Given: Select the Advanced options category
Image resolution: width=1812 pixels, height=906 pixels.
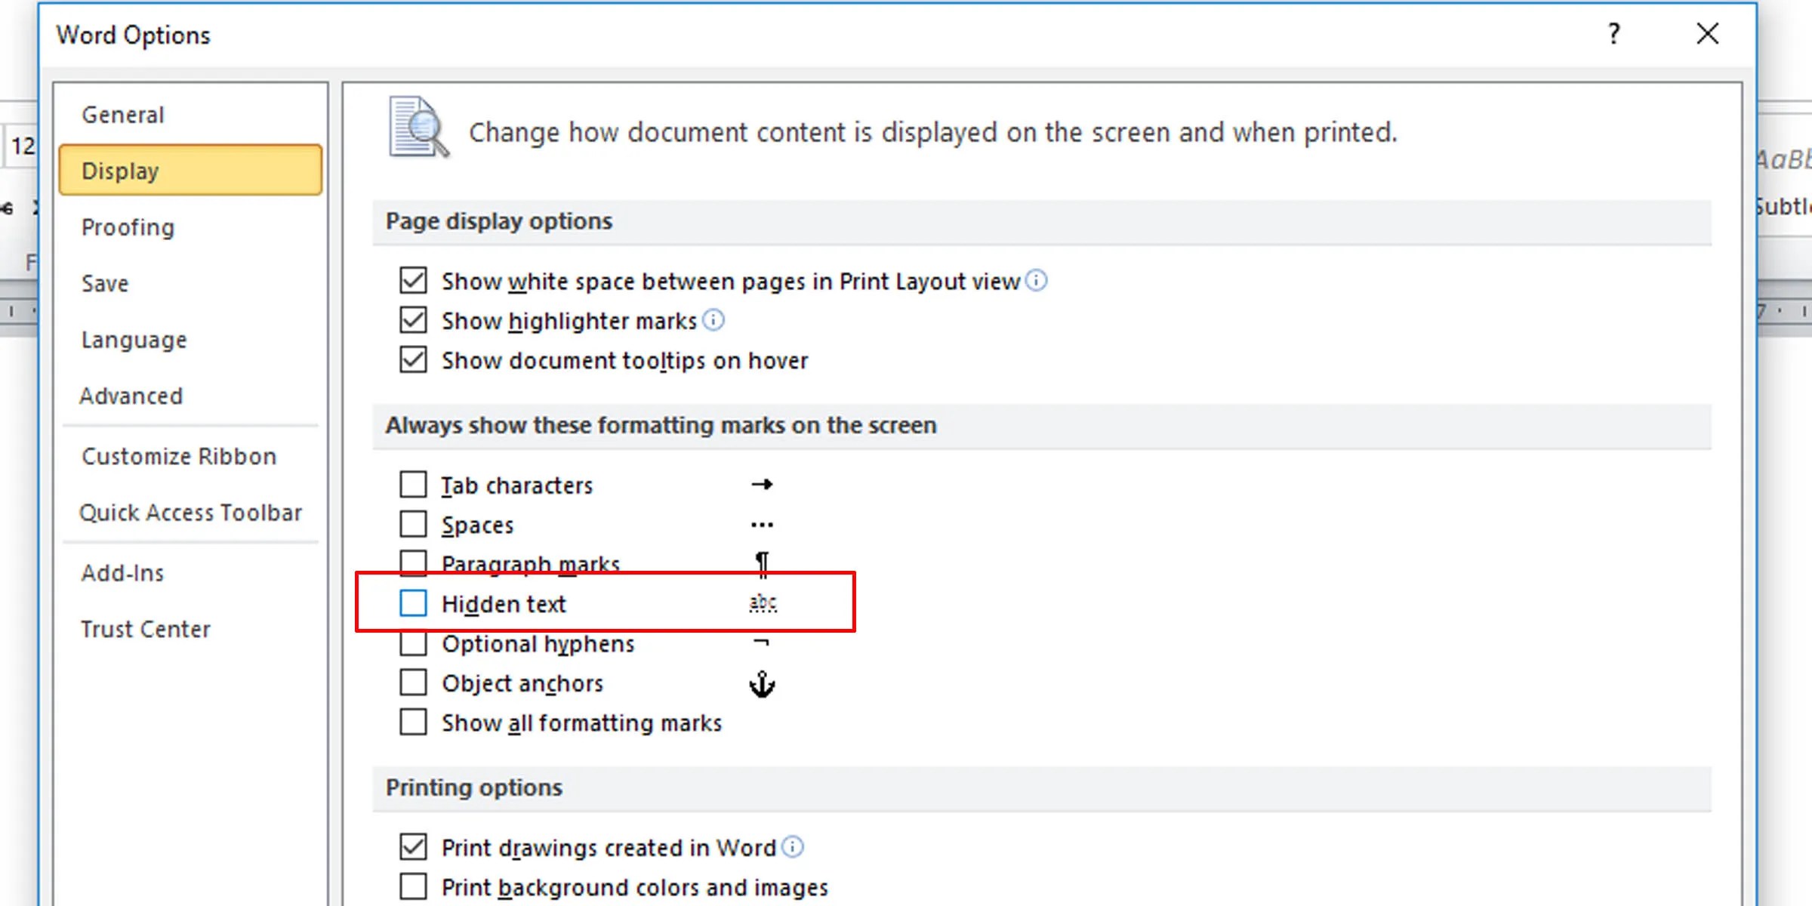Looking at the screenshot, I should click(x=131, y=396).
